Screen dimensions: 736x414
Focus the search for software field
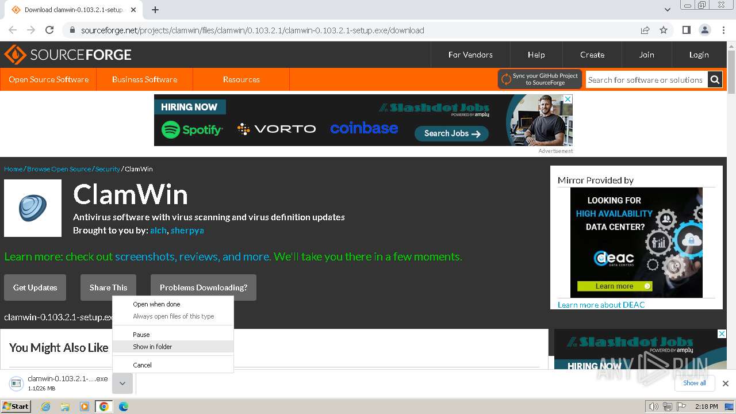(x=646, y=80)
